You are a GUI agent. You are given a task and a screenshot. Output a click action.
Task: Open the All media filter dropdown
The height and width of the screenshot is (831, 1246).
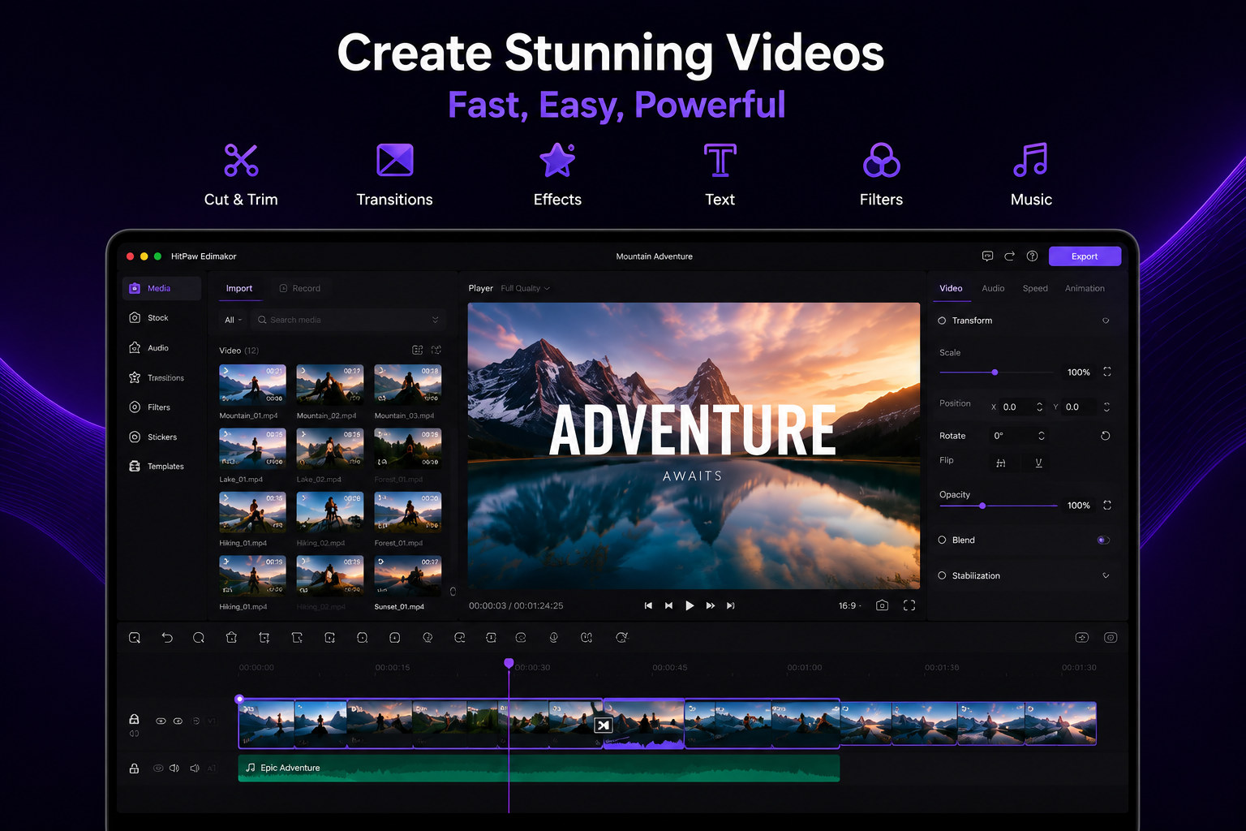click(234, 320)
